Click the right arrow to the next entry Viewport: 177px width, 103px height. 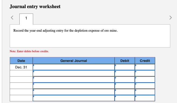coord(171,18)
